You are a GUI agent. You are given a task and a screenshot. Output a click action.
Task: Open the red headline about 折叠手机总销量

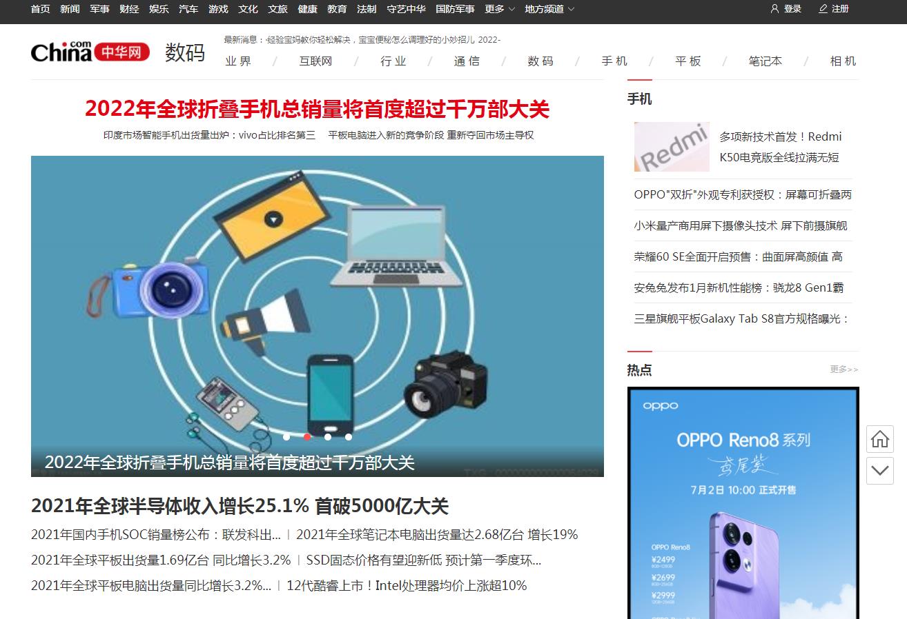[317, 109]
